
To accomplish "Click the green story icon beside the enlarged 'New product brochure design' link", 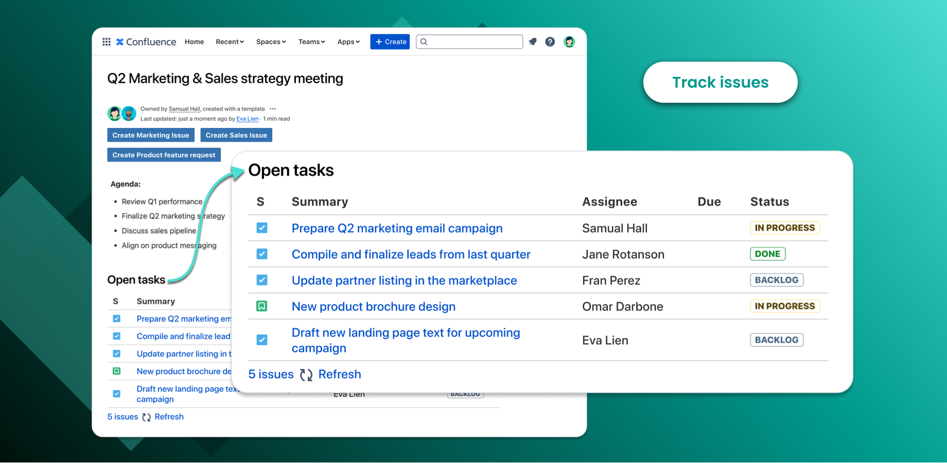I will click(x=262, y=307).
